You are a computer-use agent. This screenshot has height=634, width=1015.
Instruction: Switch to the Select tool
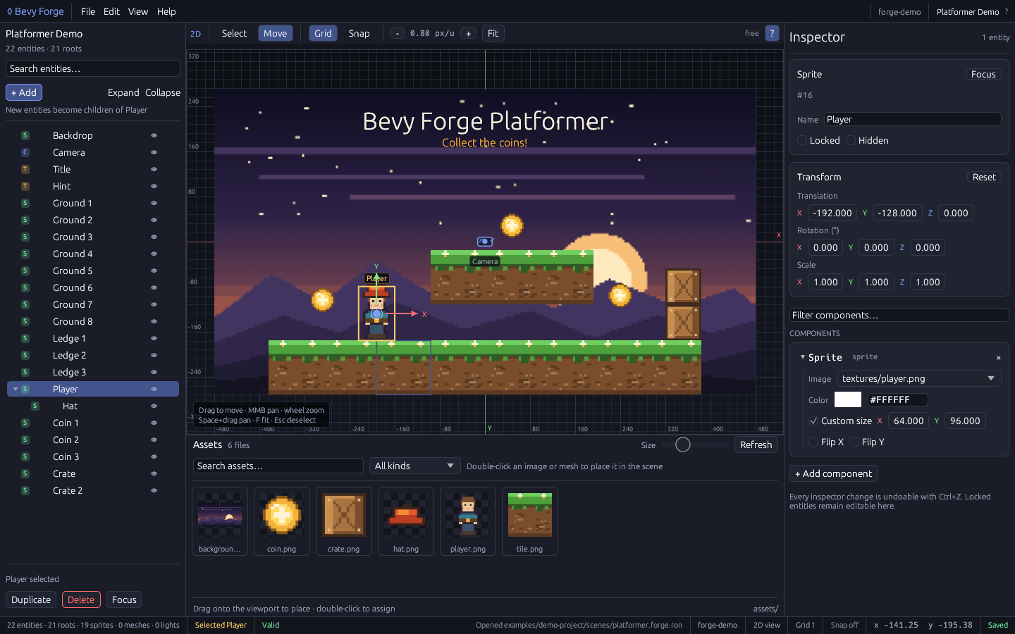(x=234, y=33)
